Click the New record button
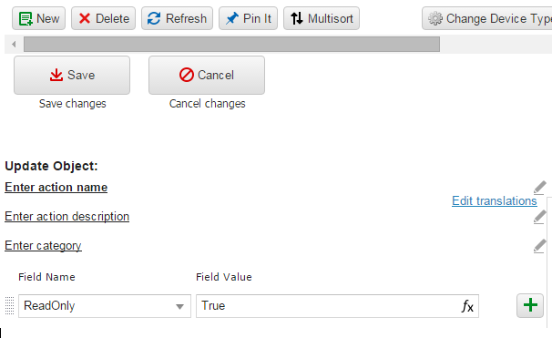The image size is (552, 338). [39, 18]
